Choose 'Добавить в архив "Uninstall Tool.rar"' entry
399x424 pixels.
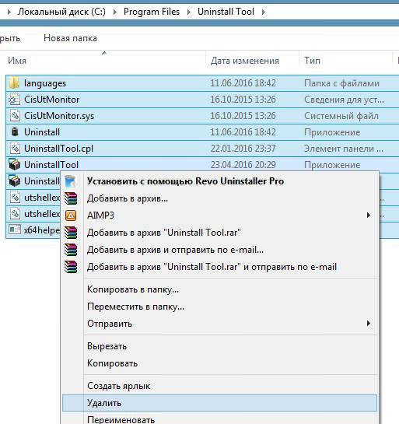[219, 233]
